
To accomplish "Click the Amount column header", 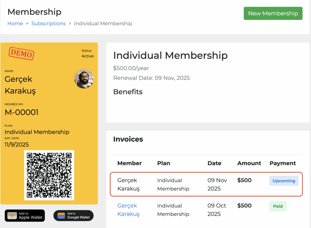I will 249,163.
